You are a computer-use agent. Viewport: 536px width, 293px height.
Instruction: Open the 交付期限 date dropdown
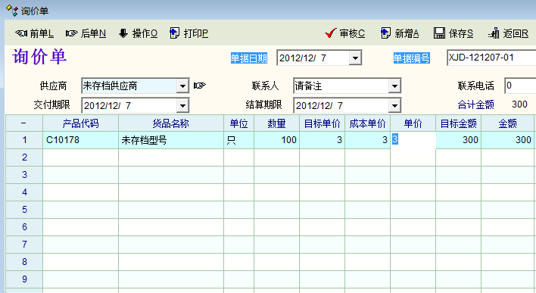[182, 106]
